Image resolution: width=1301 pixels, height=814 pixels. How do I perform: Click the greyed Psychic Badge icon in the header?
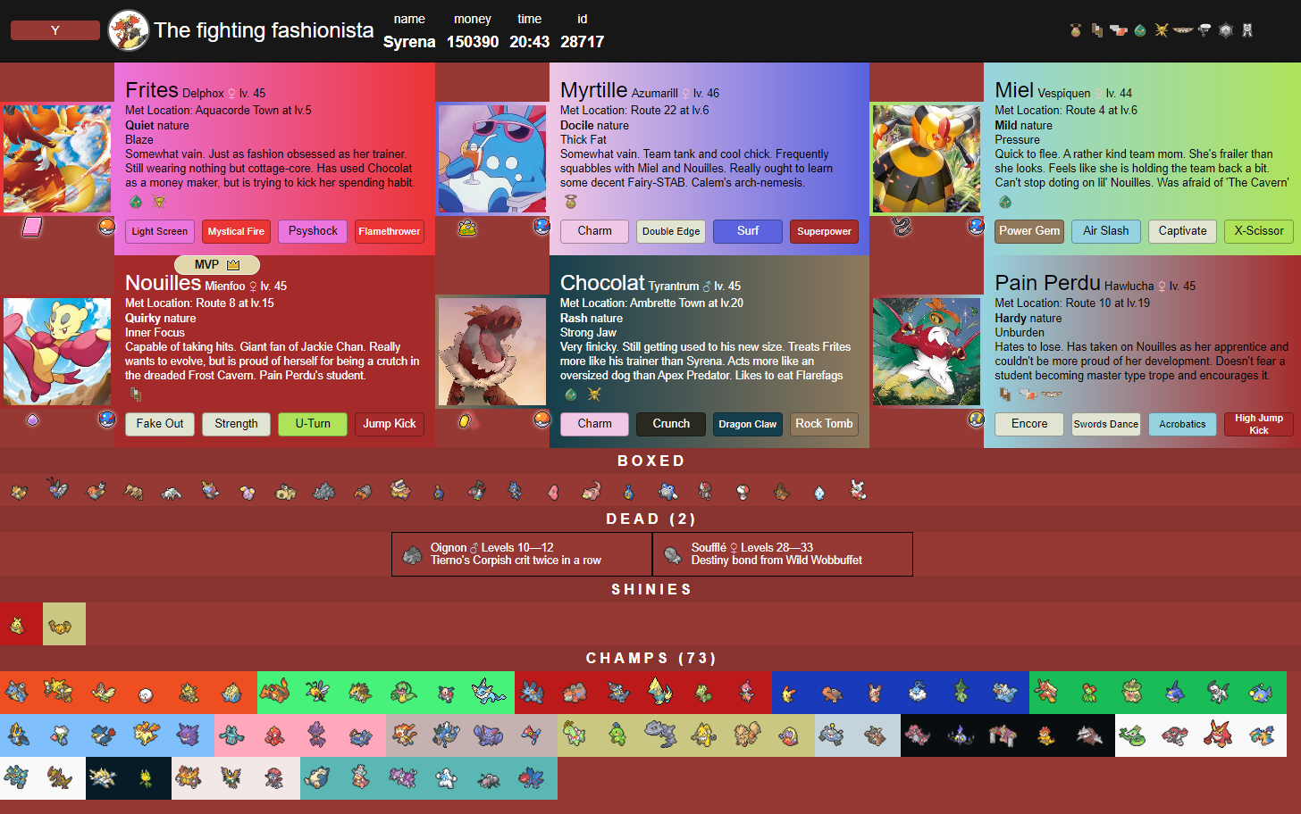[1204, 30]
